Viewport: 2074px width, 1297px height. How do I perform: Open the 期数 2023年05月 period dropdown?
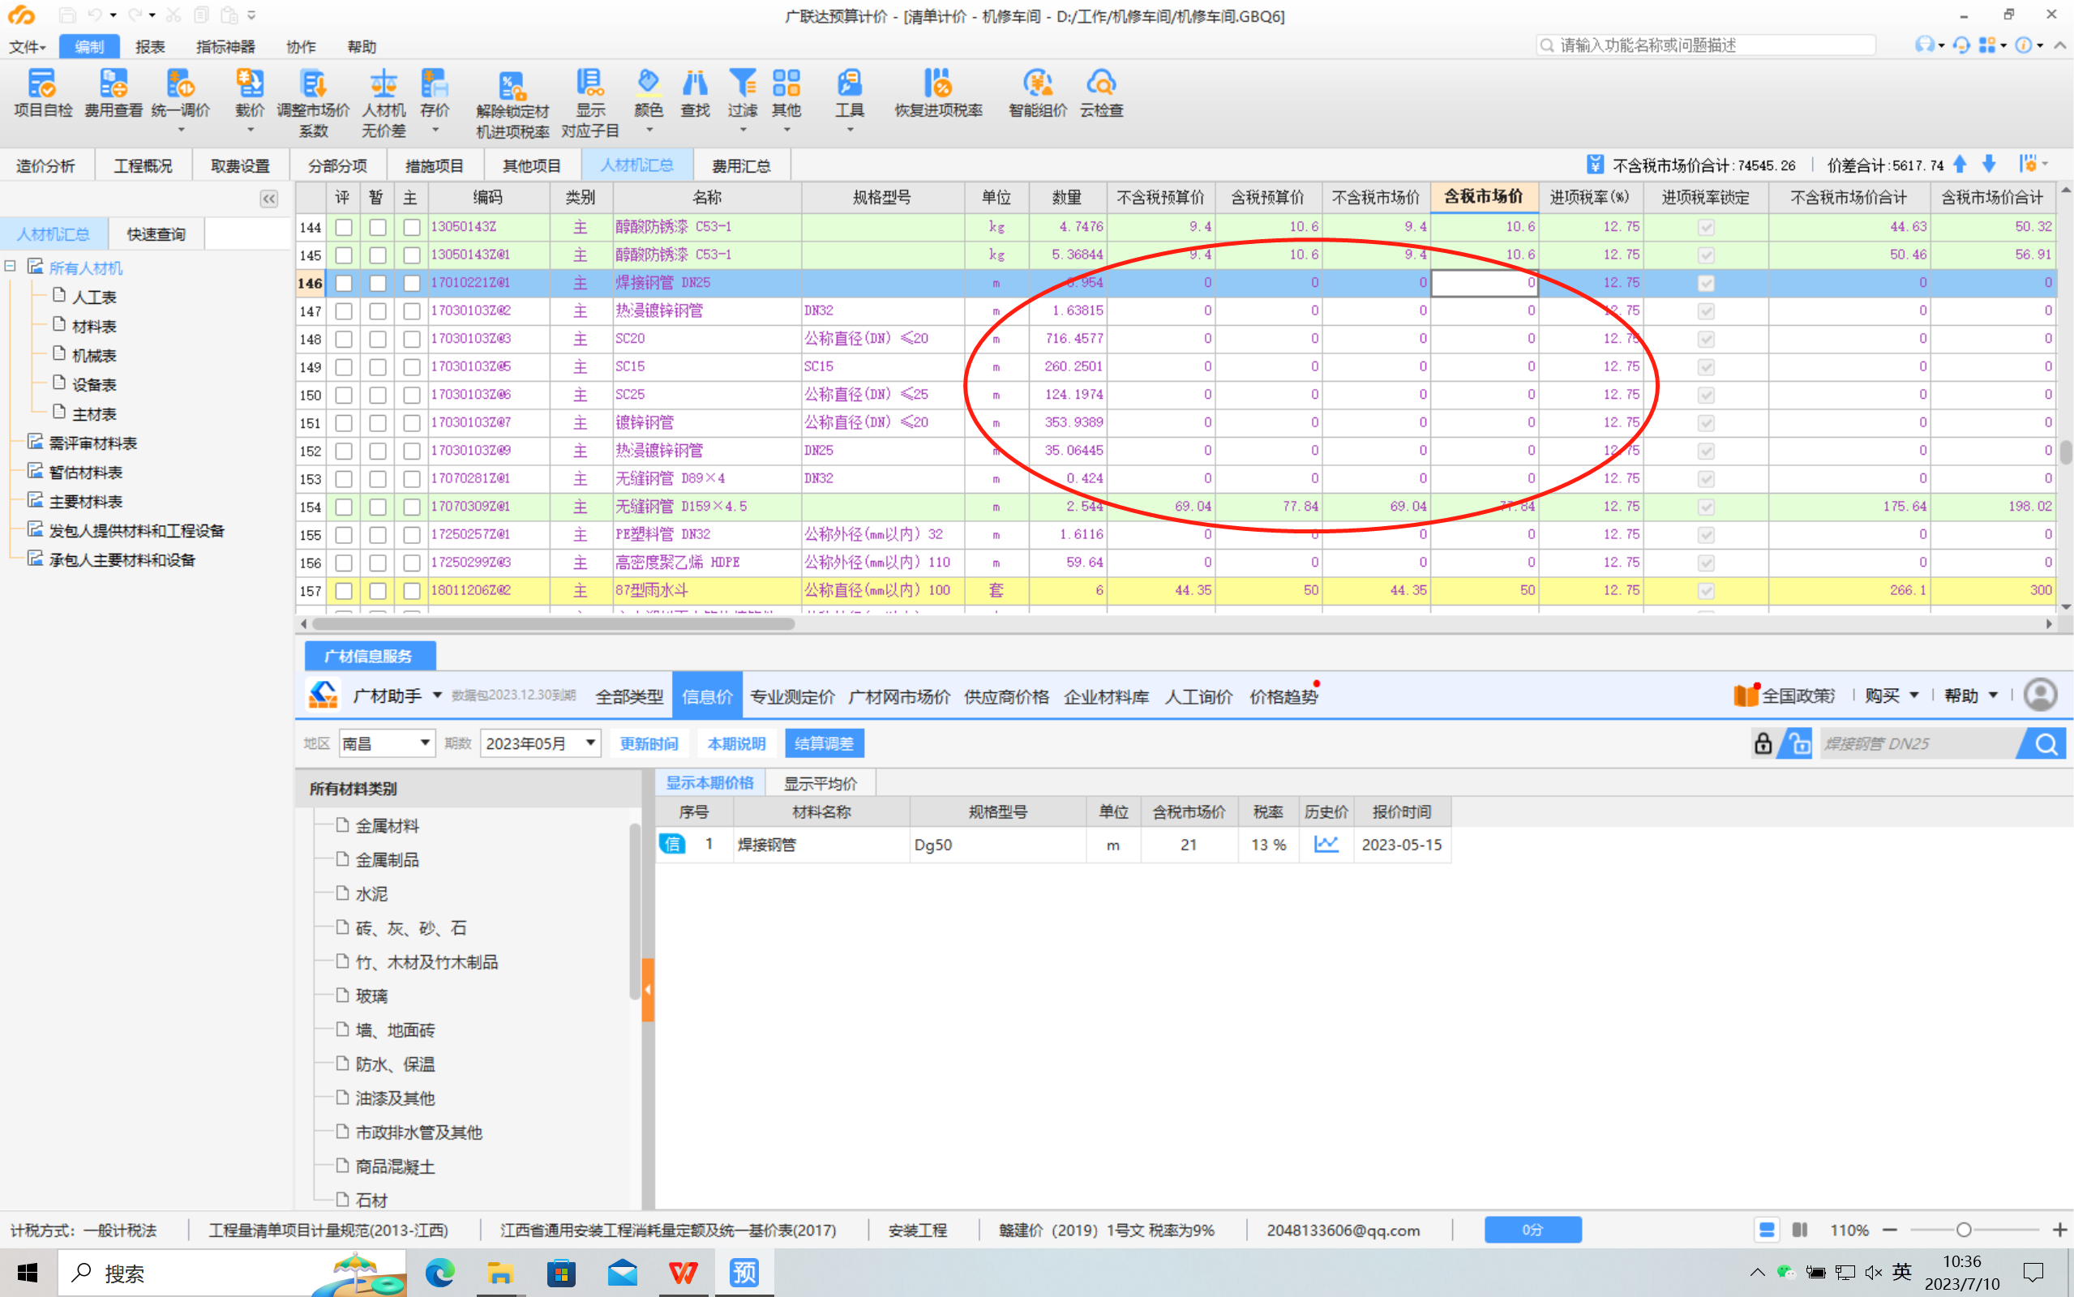pos(540,743)
